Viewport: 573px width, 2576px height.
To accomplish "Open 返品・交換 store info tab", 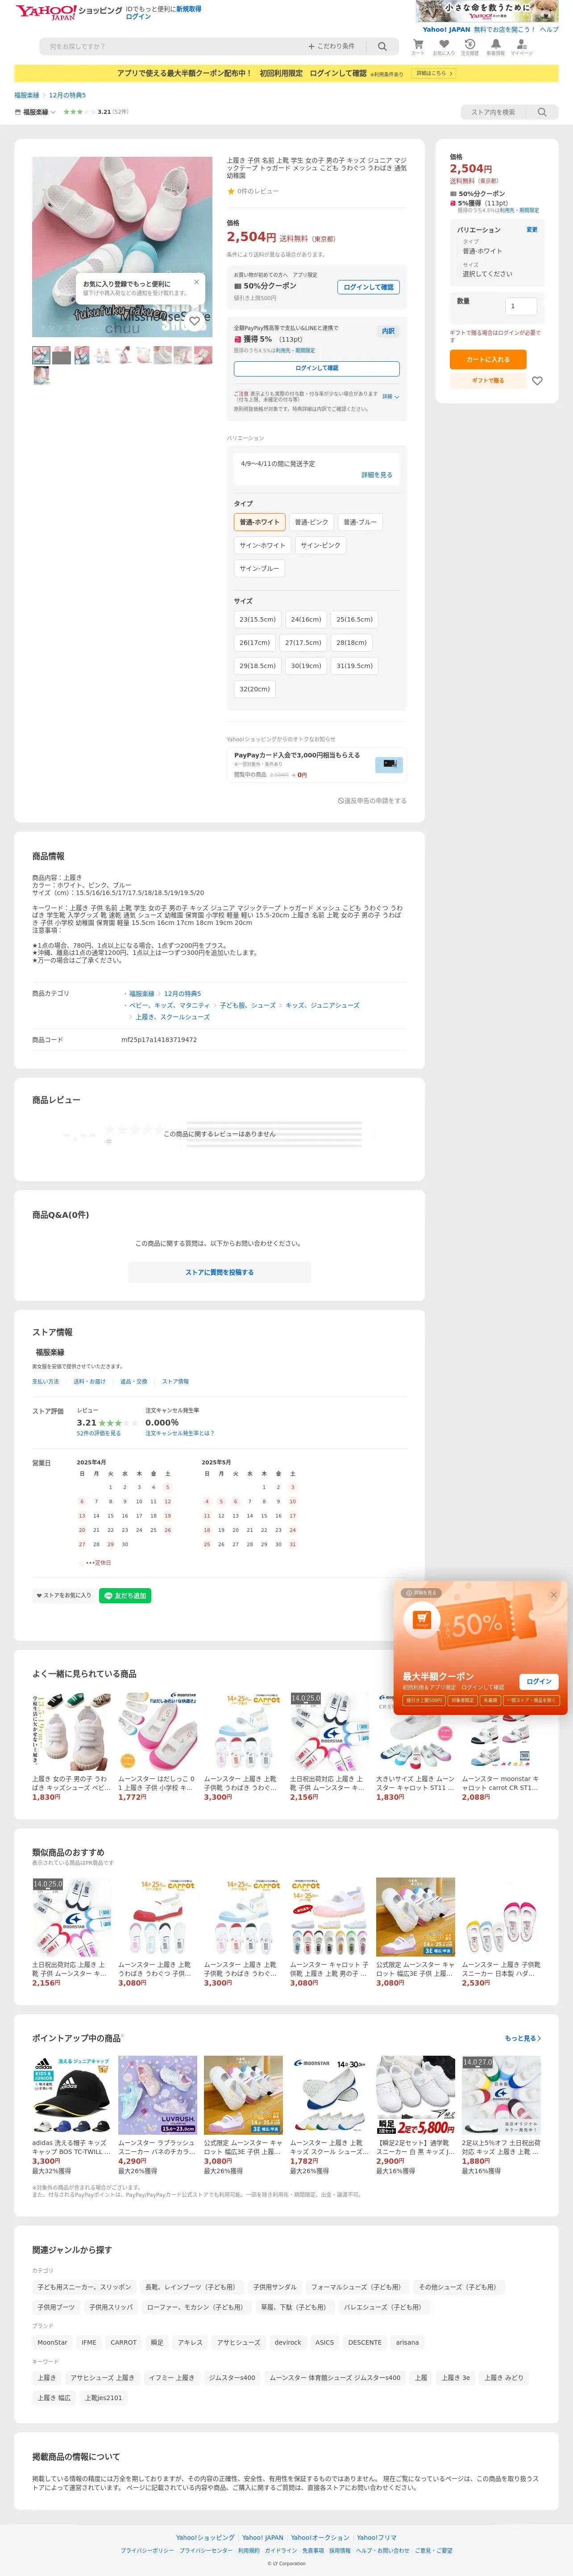I will click(x=134, y=1381).
